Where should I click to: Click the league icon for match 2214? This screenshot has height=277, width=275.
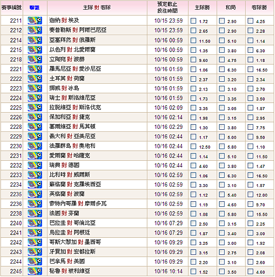coord(35,40)
